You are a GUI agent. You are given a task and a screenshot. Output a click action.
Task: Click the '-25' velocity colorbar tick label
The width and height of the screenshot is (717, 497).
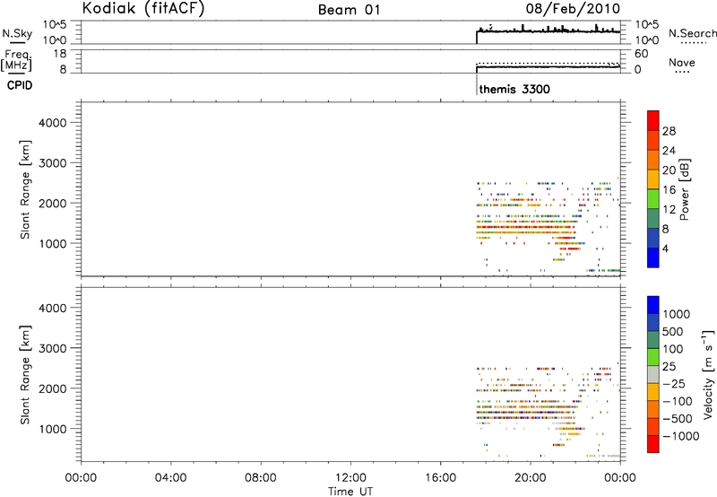point(673,383)
